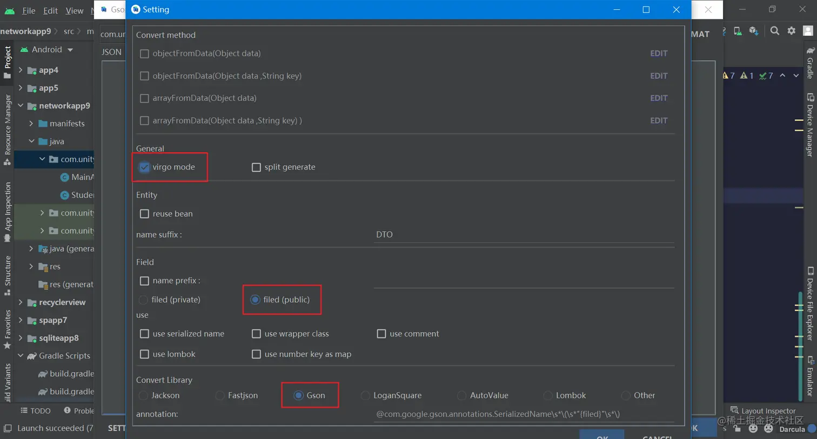817x439 pixels.
Task: Open App Inspection side panel
Action: pyautogui.click(x=7, y=212)
